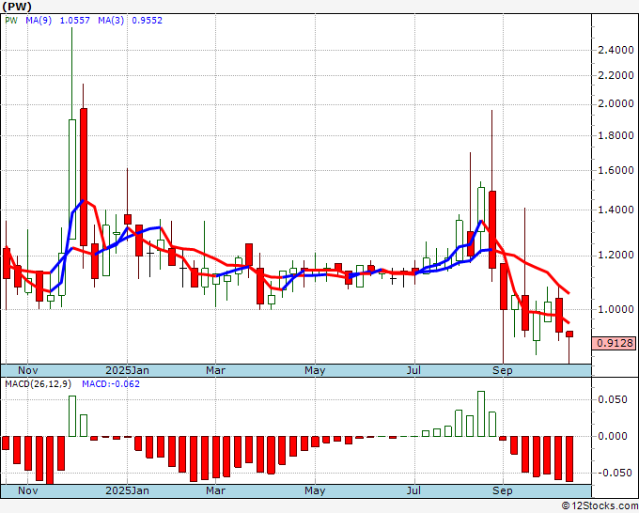639x513 pixels.
Task: Click the 2.4000 price axis label
Action: [615, 51]
